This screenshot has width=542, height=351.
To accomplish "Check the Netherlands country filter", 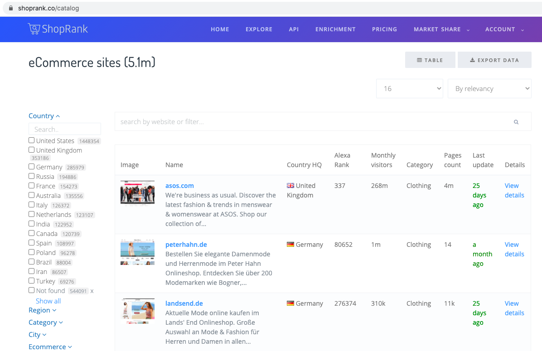I will click(x=31, y=214).
